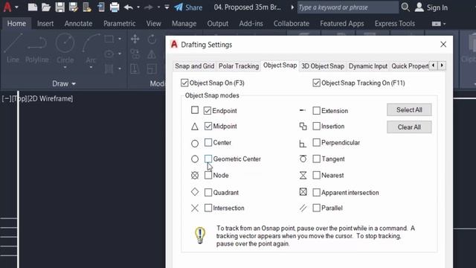
Task: Open the application menu dropdown arrow
Action: click(16, 7)
